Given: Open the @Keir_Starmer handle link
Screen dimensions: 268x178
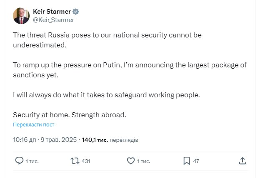Looking at the screenshot, I should click(x=53, y=20).
